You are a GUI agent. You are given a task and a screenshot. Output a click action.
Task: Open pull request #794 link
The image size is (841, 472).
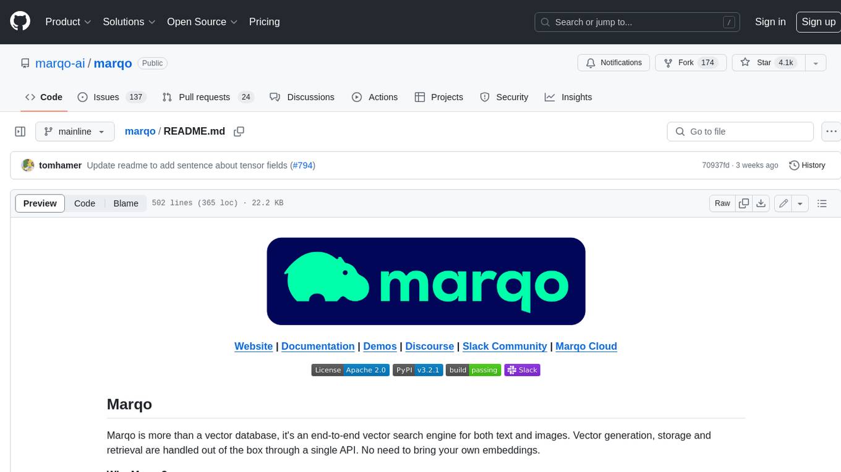click(x=302, y=166)
